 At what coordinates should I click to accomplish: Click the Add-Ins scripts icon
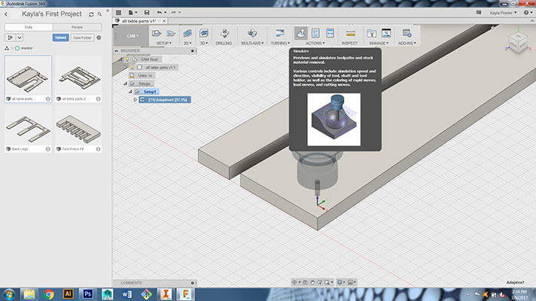pyautogui.click(x=407, y=33)
